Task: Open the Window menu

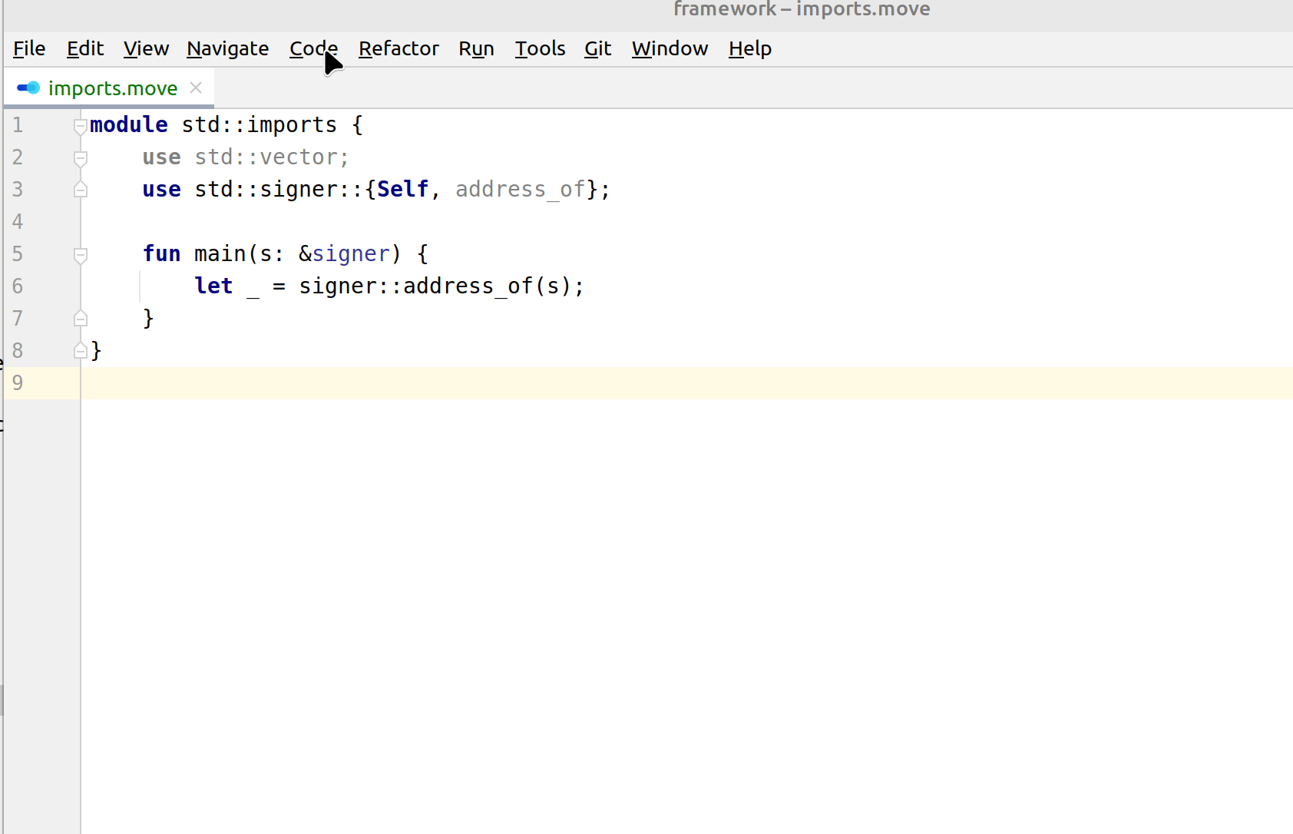Action: (670, 48)
